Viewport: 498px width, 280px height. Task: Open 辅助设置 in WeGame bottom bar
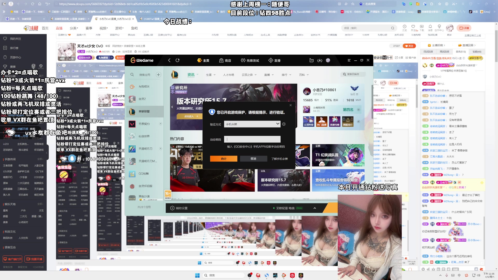tap(179, 208)
